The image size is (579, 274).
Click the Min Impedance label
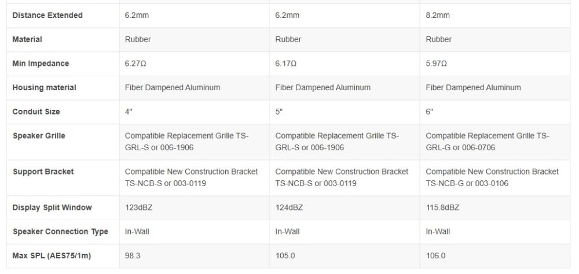pos(41,64)
